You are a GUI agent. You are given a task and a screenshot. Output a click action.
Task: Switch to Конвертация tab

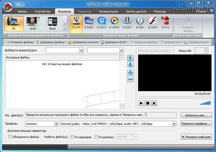[109, 11]
